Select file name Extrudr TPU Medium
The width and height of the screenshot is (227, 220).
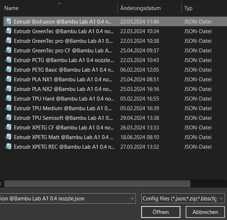coord(63,108)
